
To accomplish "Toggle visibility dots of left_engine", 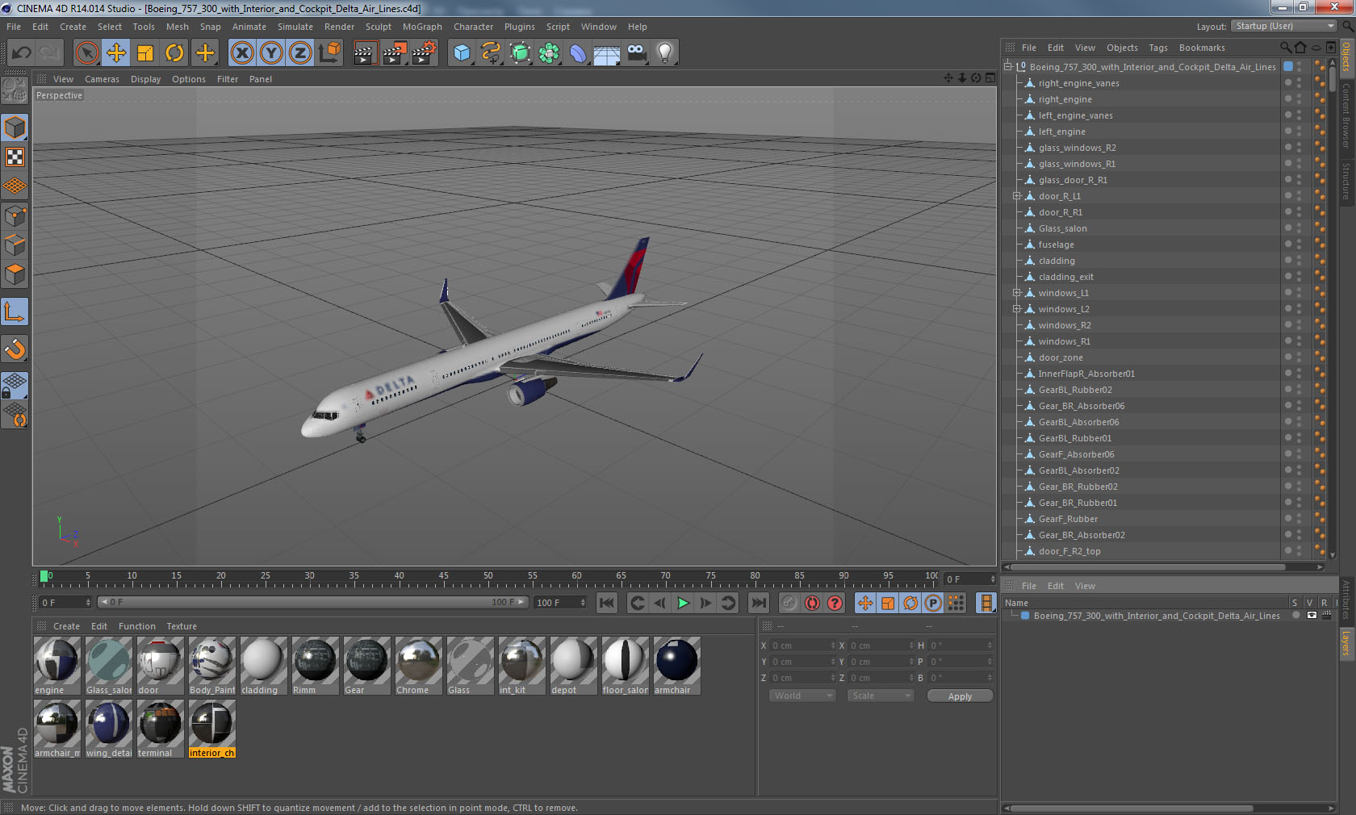I will [1299, 132].
